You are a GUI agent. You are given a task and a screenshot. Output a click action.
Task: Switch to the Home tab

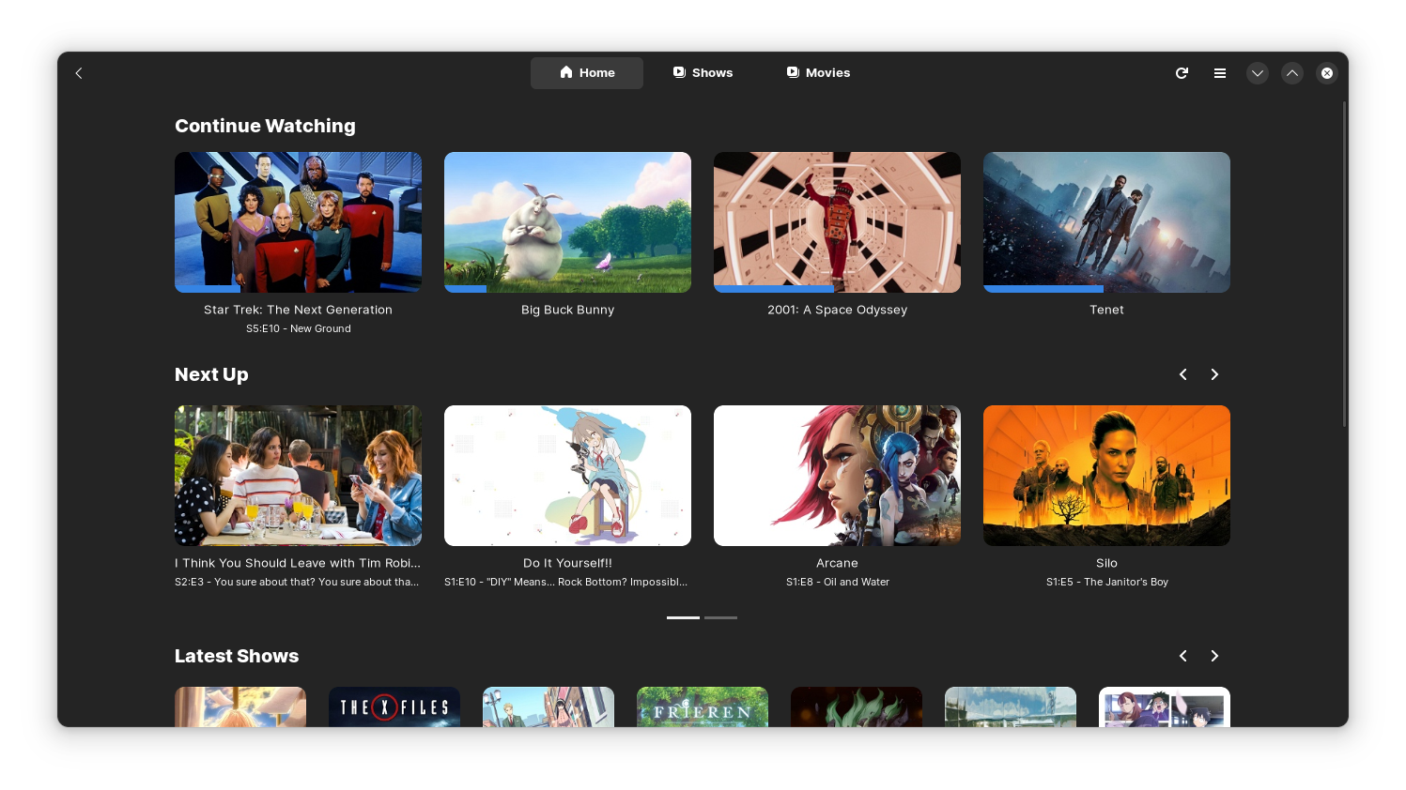tap(587, 73)
